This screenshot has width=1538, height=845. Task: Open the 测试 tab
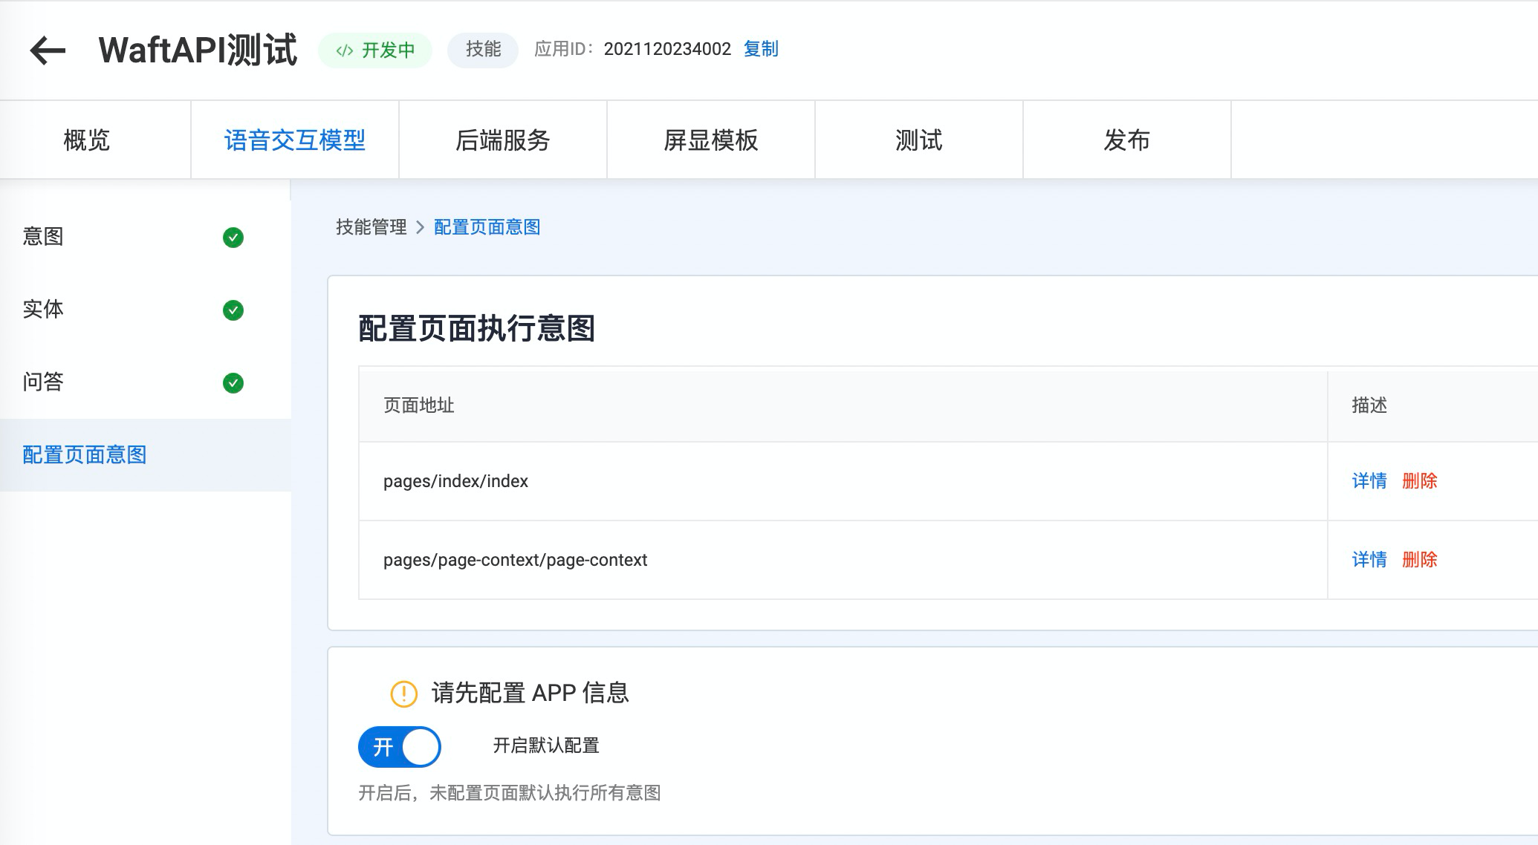point(919,140)
